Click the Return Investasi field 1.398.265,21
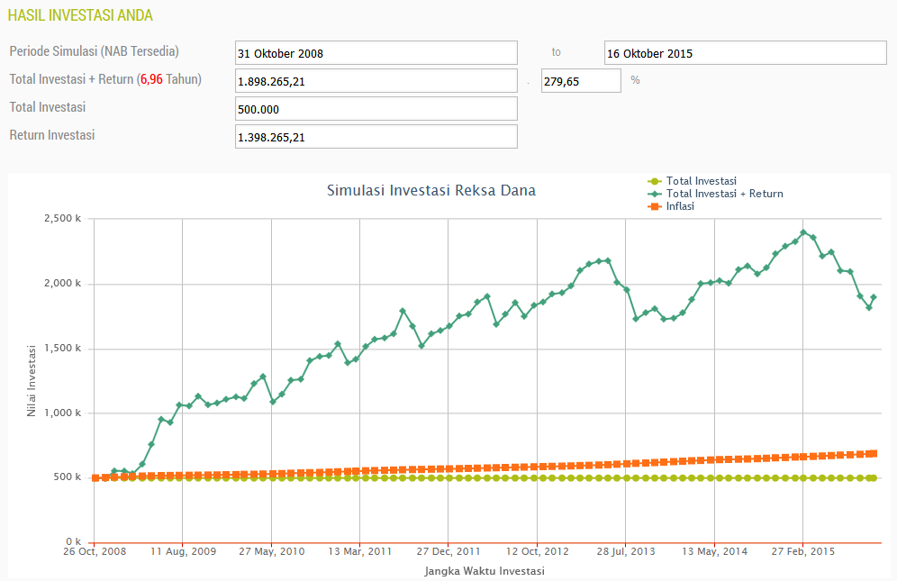Viewport: 897px width, 581px height. (376, 137)
